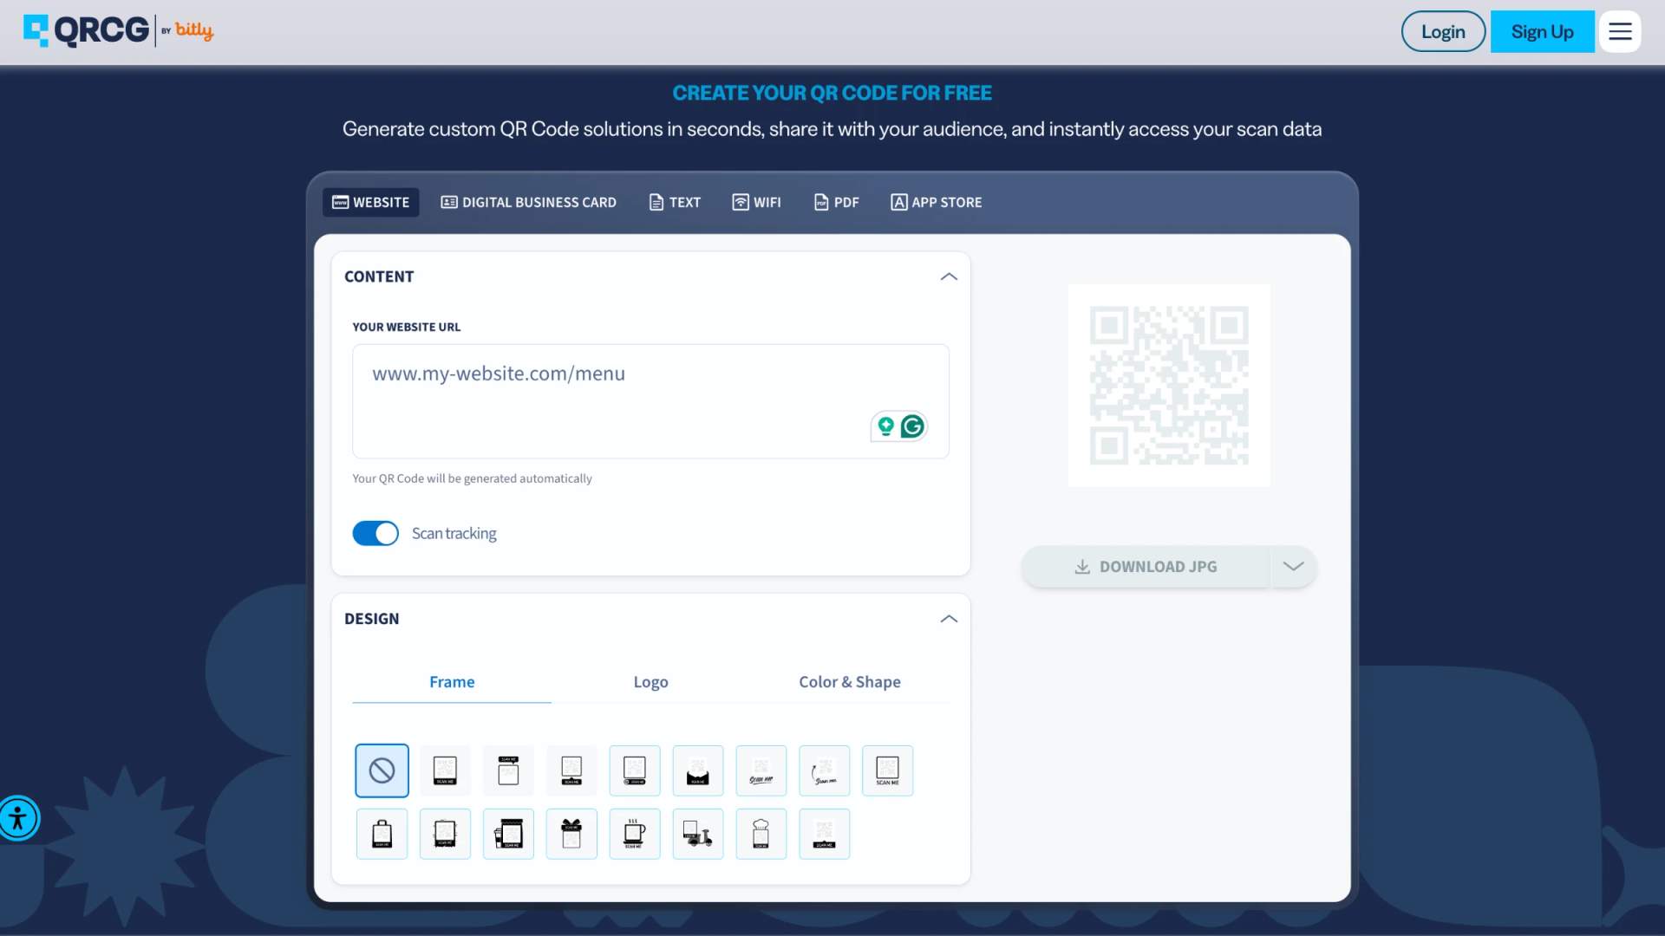The height and width of the screenshot is (936, 1665).
Task: Select the no-frame option
Action: point(382,770)
